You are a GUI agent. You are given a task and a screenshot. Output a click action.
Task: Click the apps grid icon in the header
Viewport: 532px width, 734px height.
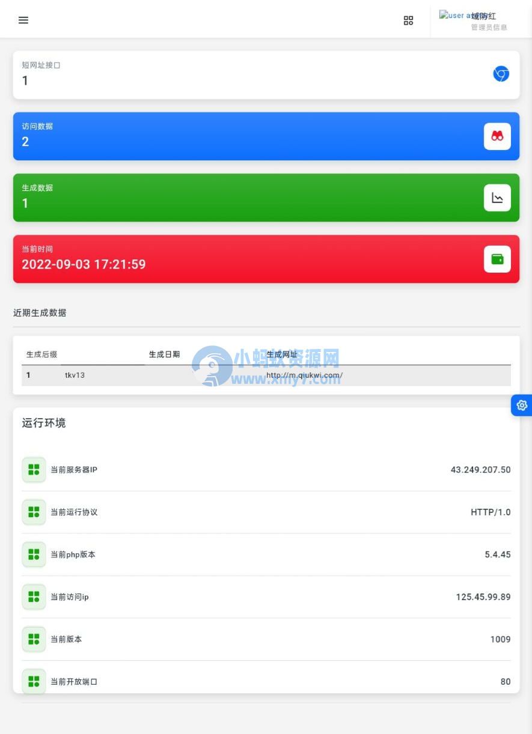[x=408, y=20]
